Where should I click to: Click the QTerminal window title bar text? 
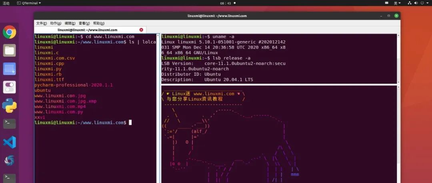[217, 16]
